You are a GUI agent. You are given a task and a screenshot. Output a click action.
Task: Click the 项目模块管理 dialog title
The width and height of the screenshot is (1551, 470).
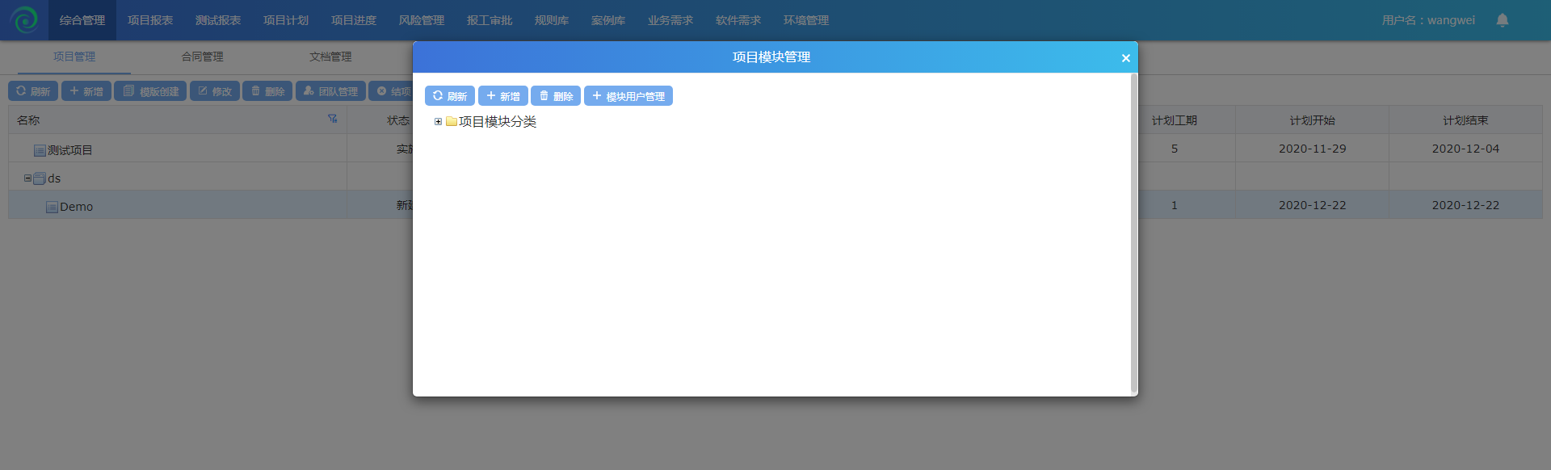point(771,57)
